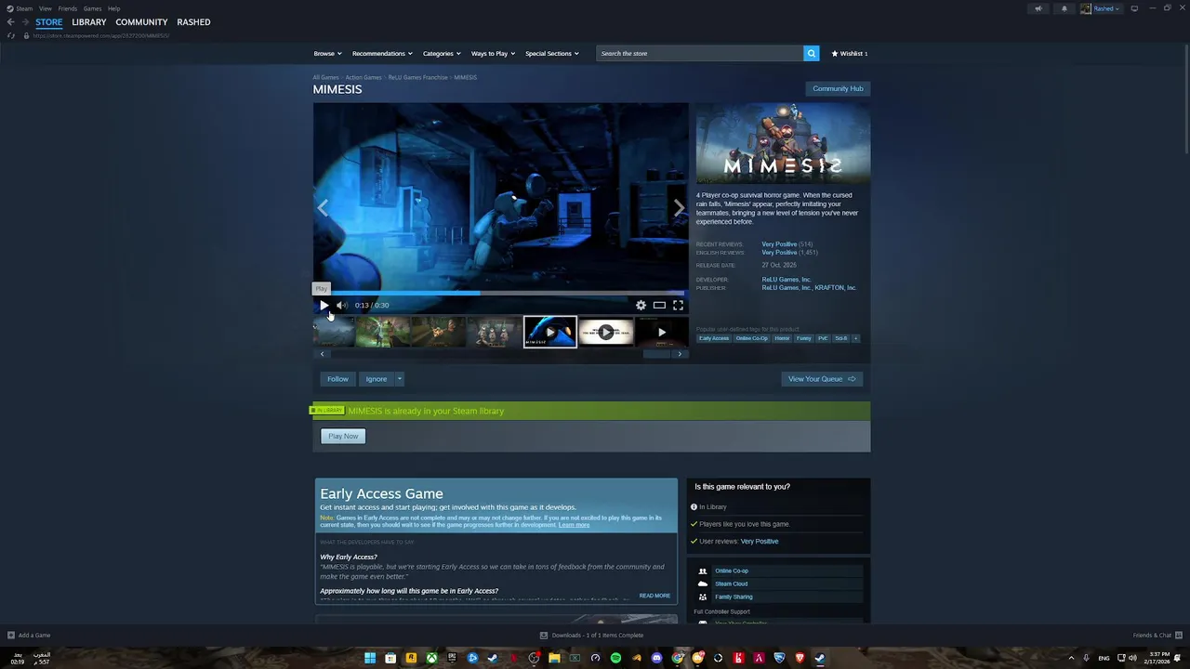Viewport: 1190px width, 669px height.
Task: Open the Wishlist
Action: pos(850,53)
